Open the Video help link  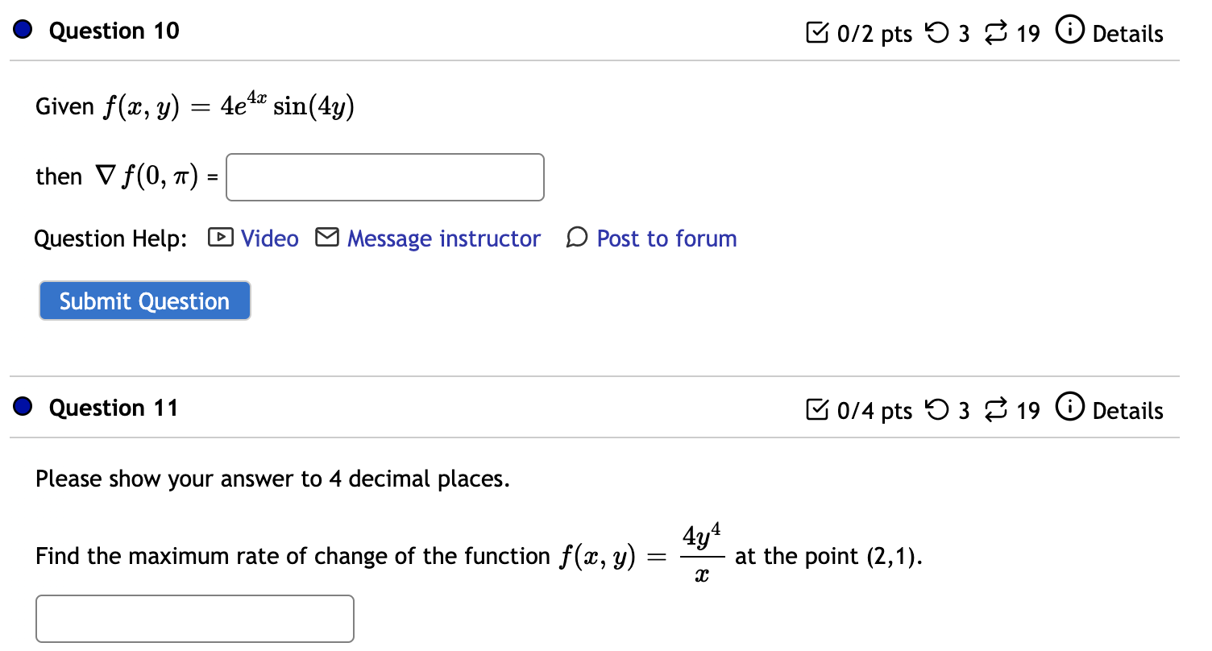coord(269,238)
